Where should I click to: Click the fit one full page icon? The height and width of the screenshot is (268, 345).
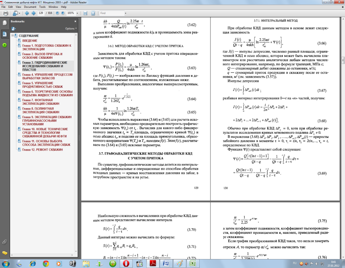tap(93, 13)
